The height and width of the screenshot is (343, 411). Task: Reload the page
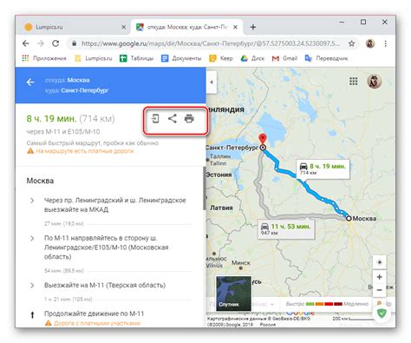coord(55,43)
